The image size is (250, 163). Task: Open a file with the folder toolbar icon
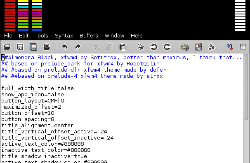tap(7, 47)
